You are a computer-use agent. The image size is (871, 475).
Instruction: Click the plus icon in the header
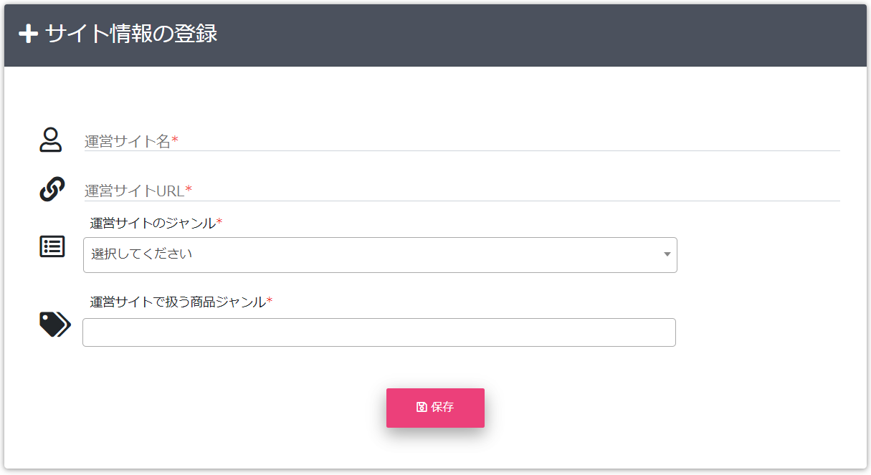click(x=28, y=34)
